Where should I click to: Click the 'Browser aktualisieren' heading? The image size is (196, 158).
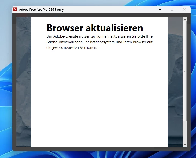pyautogui.click(x=95, y=28)
